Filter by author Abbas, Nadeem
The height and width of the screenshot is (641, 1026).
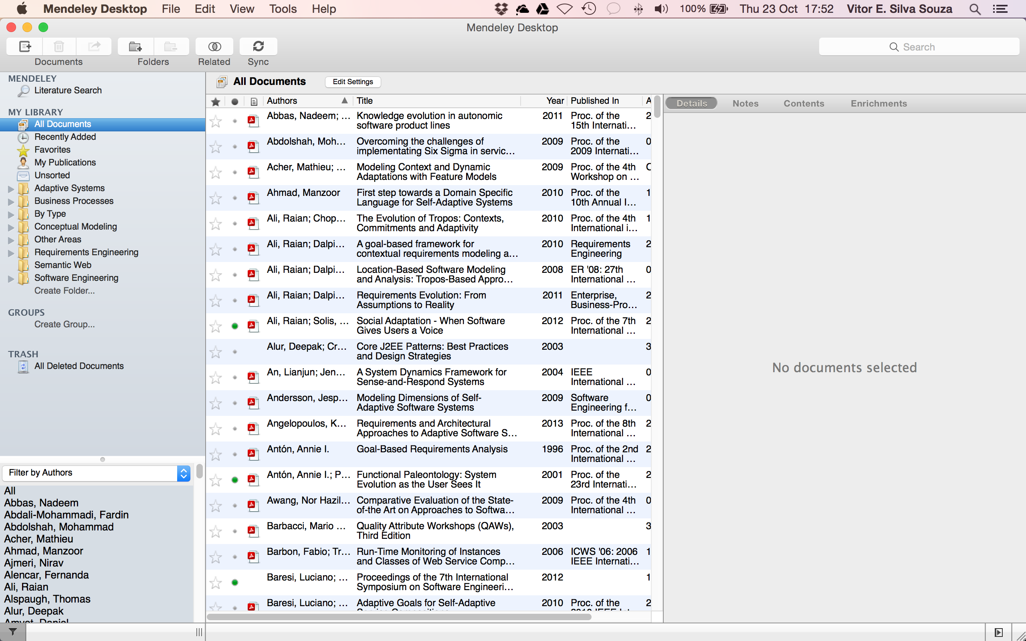click(x=41, y=503)
